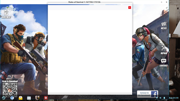Open the mail app in taskbar

point(21,98)
